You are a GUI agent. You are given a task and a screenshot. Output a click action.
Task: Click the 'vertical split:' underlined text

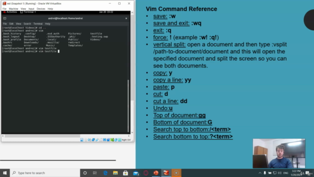(x=169, y=44)
